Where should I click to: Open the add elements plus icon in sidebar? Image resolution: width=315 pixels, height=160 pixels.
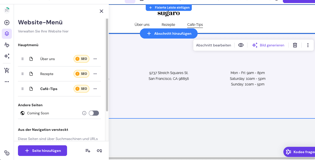[7, 23]
